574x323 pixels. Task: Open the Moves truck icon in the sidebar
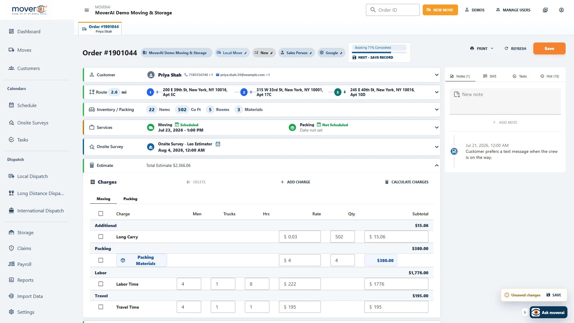click(11, 50)
